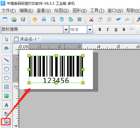Expand the font size dropdown
140x128 pixels.
pos(90,29)
